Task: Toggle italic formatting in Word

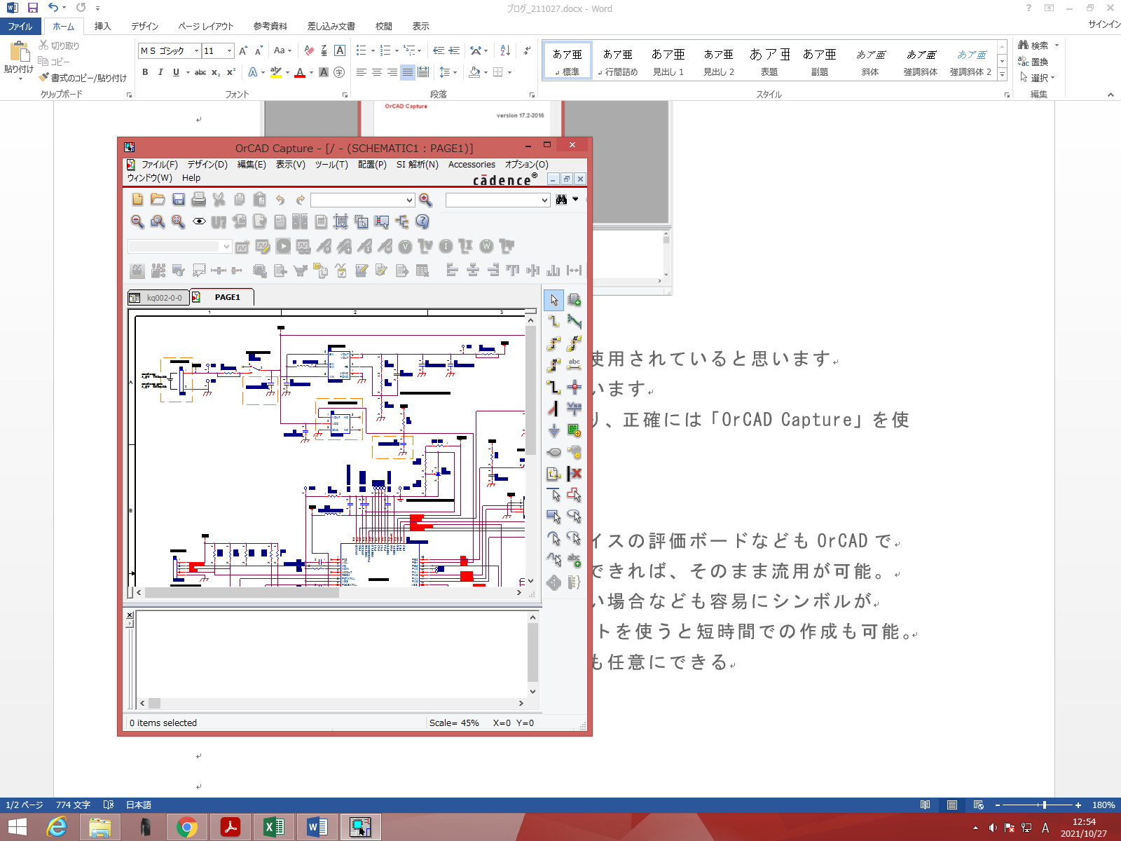Action: 160,72
